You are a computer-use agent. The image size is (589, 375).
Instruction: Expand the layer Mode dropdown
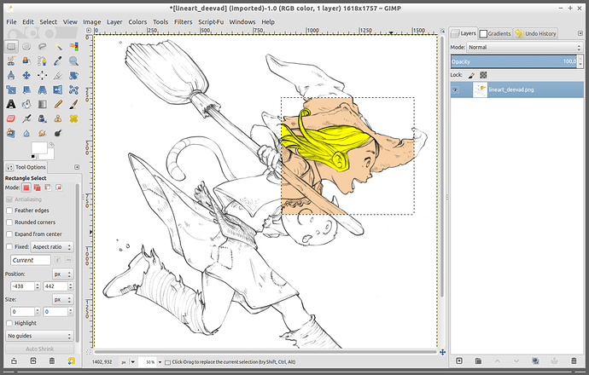(x=523, y=47)
